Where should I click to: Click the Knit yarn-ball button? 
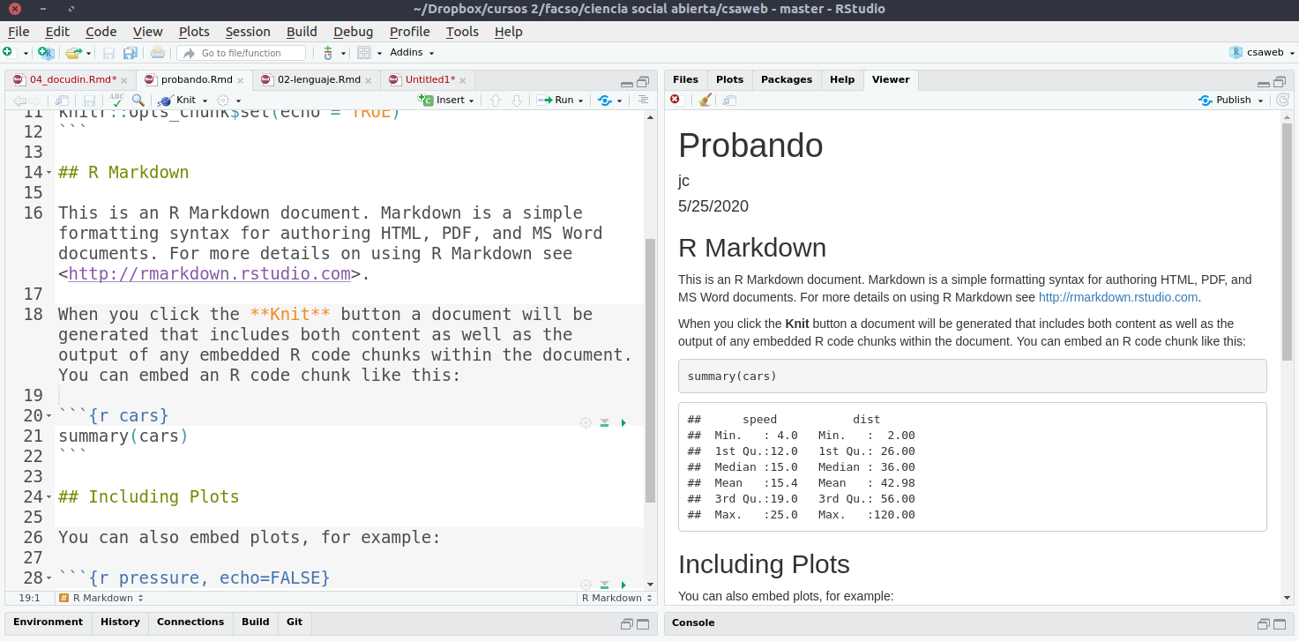(179, 101)
